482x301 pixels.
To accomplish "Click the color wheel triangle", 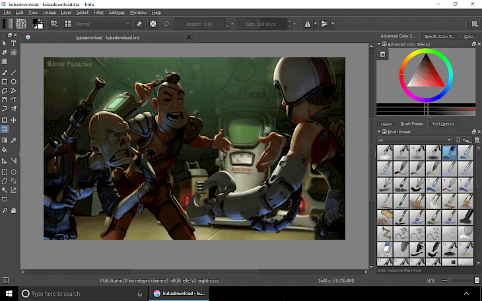I will (x=426, y=73).
